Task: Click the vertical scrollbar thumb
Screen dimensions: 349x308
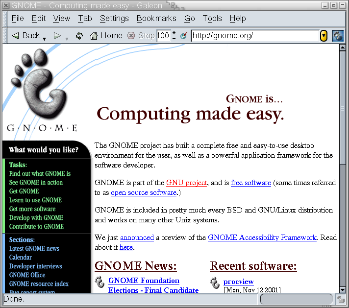Action: [343, 108]
